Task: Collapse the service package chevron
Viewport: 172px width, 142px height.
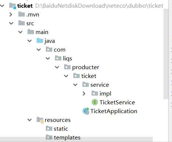Action: click(75, 85)
